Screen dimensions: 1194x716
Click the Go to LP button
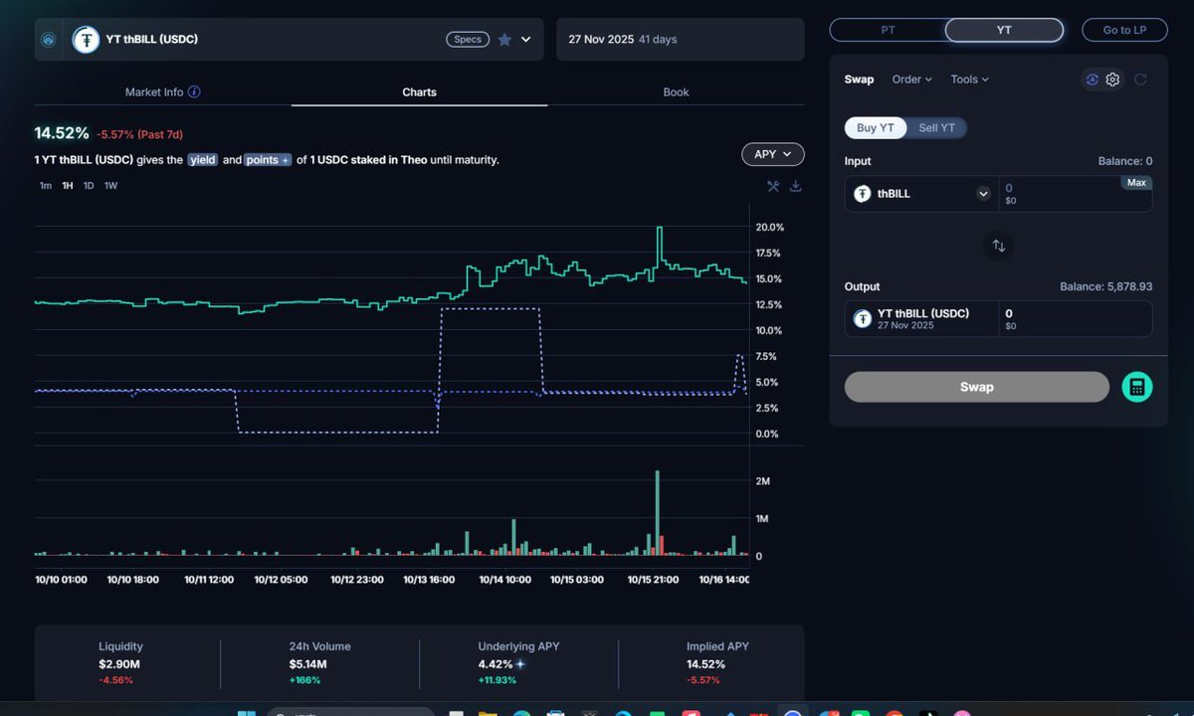tap(1124, 30)
